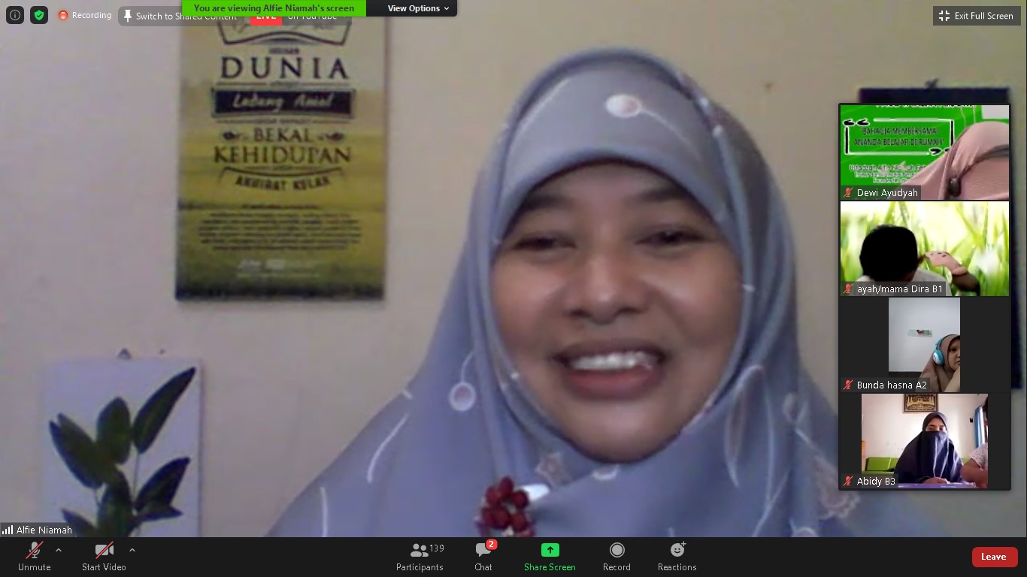This screenshot has width=1027, height=577.
Task: Click the viewing Alfie Niamah's screen banner
Action: pos(274,8)
